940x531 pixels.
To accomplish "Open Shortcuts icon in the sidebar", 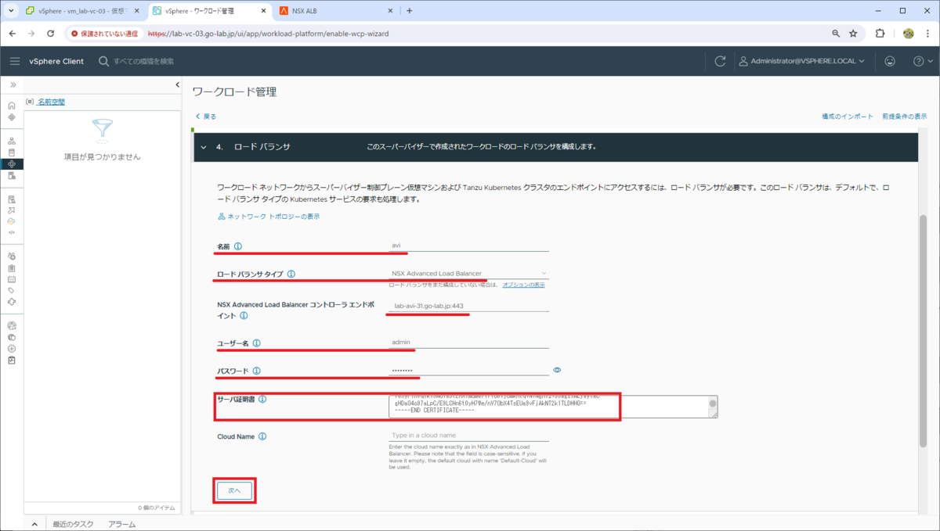I will (x=12, y=117).
